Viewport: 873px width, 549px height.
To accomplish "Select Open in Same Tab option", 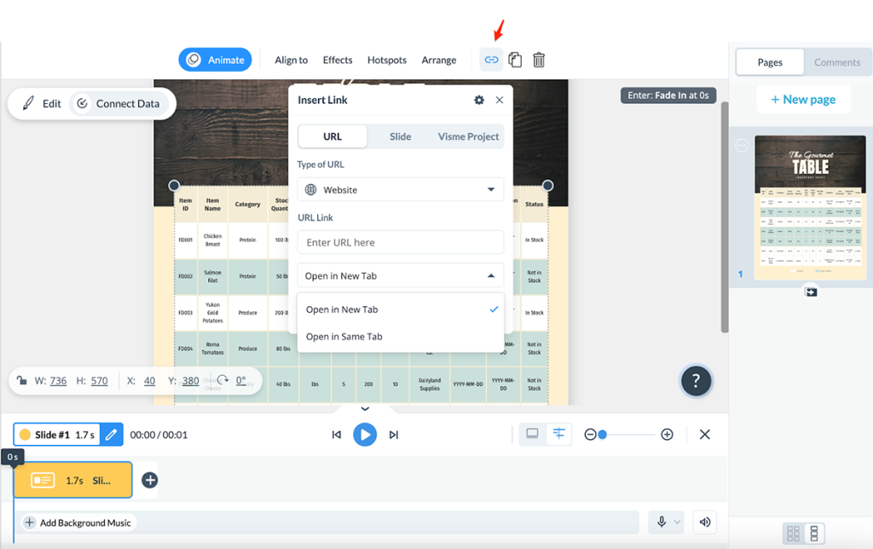I will coord(344,337).
